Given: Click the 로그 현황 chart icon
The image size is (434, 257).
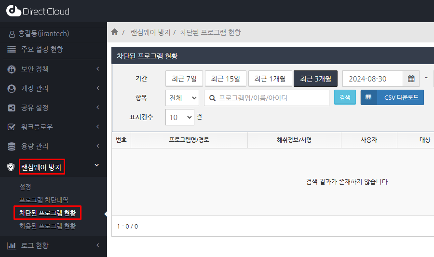Looking at the screenshot, I should (x=12, y=245).
